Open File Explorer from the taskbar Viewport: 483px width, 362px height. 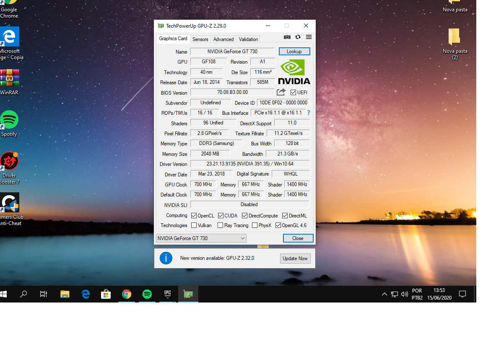click(65, 294)
